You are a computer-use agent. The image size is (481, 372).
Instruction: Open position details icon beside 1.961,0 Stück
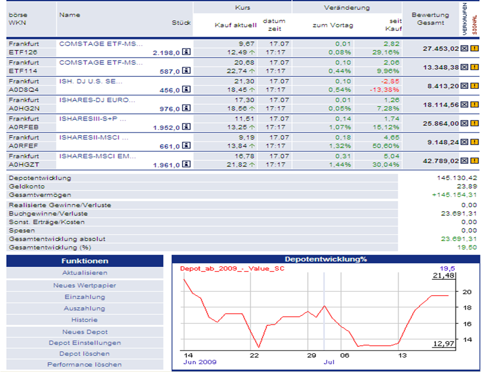tap(186, 165)
